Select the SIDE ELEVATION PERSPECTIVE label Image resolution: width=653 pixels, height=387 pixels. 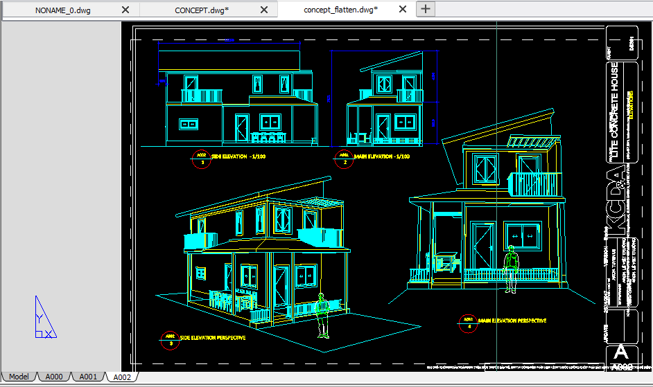[213, 338]
